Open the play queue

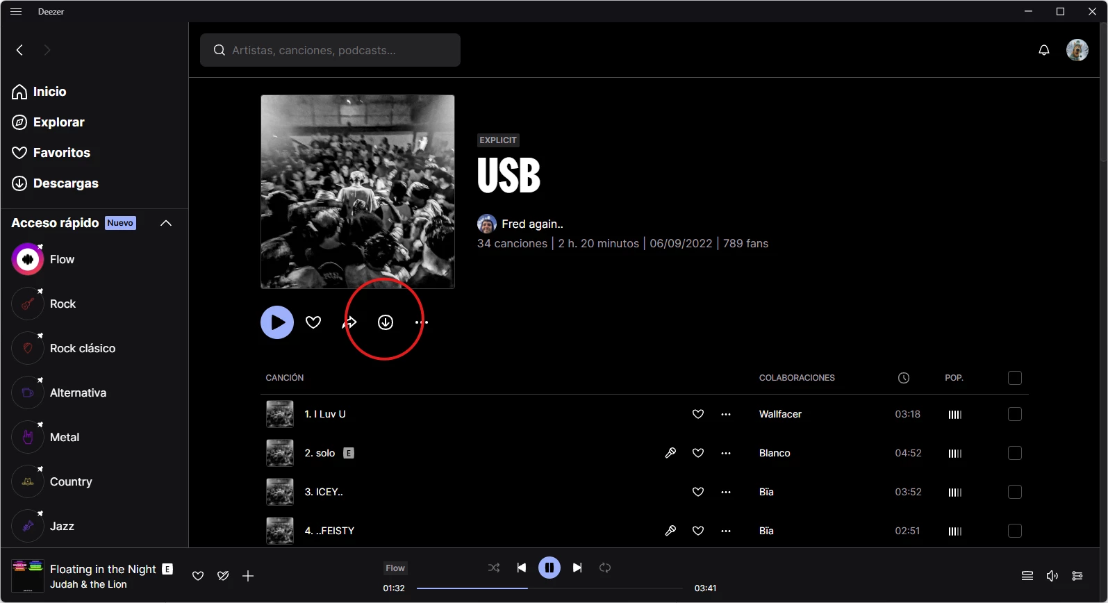pyautogui.click(x=1027, y=576)
